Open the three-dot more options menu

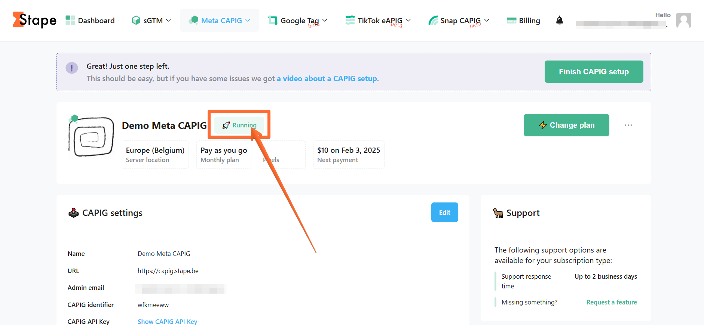tap(628, 125)
